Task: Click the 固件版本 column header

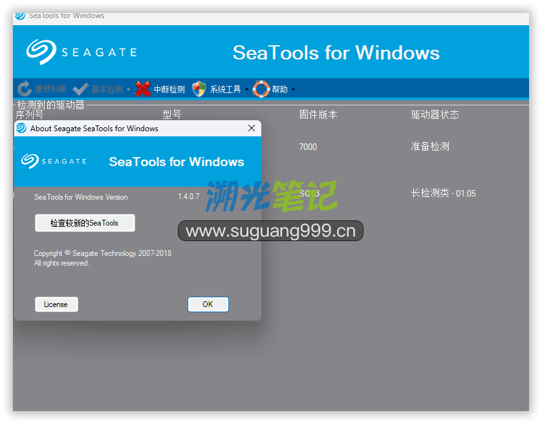Action: pyautogui.click(x=318, y=114)
